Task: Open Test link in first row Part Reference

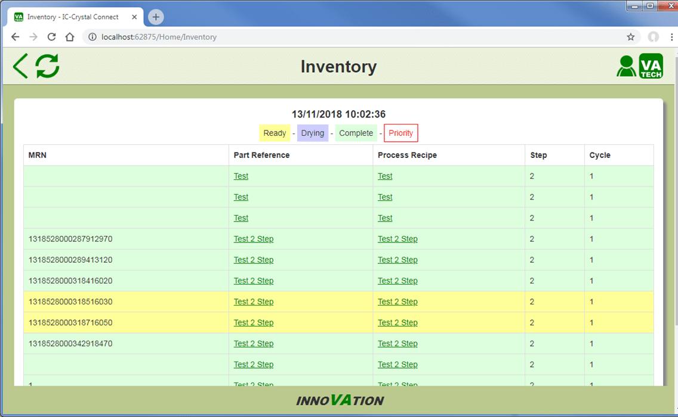Action: (x=241, y=176)
